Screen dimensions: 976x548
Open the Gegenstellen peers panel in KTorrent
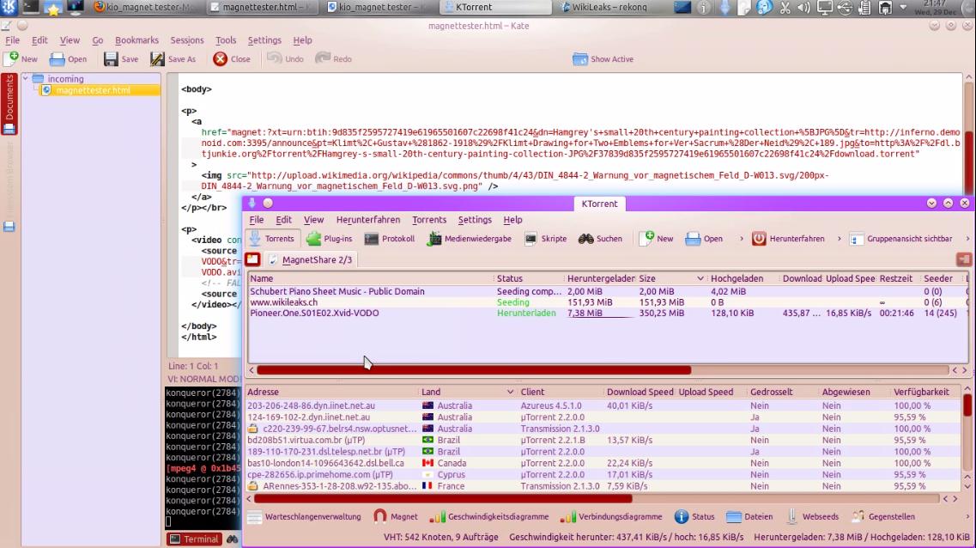[884, 517]
